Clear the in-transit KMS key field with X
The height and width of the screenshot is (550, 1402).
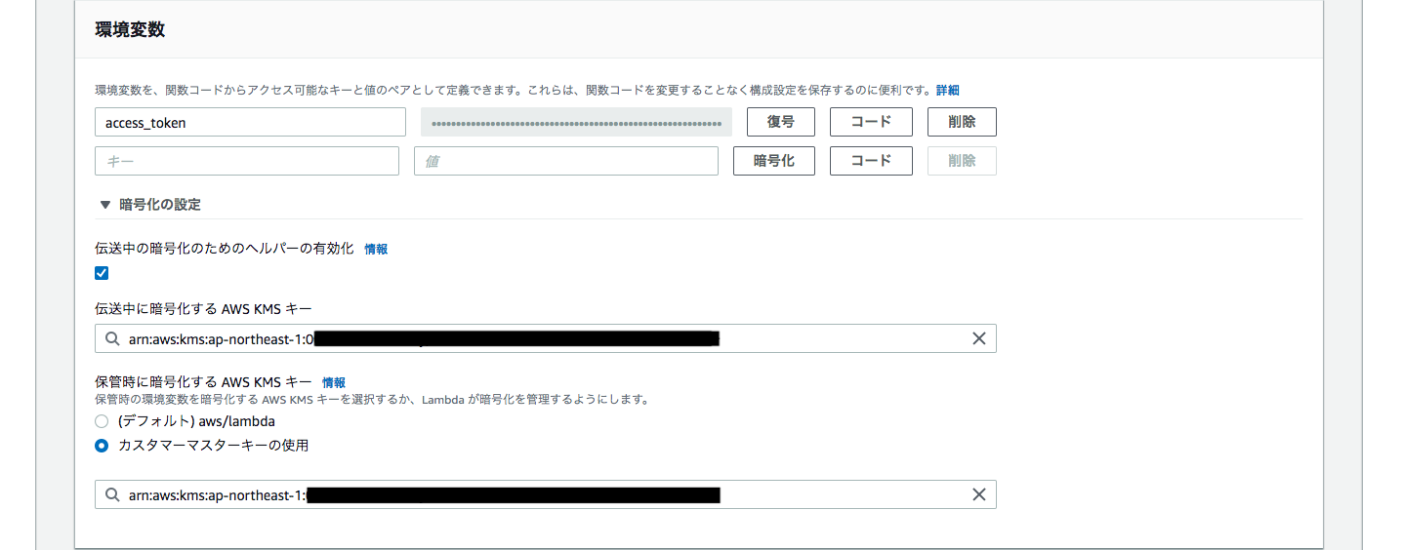tap(978, 338)
